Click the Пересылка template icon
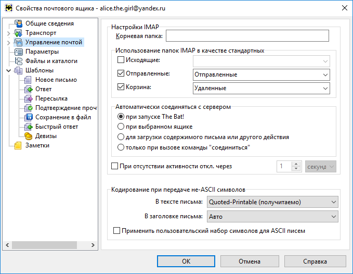Viewport: 353px width, 274px height. coord(29,98)
